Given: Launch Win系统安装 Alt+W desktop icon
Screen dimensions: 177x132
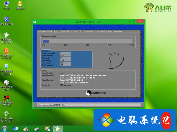Looking at the screenshot, I should [x=6, y=70].
